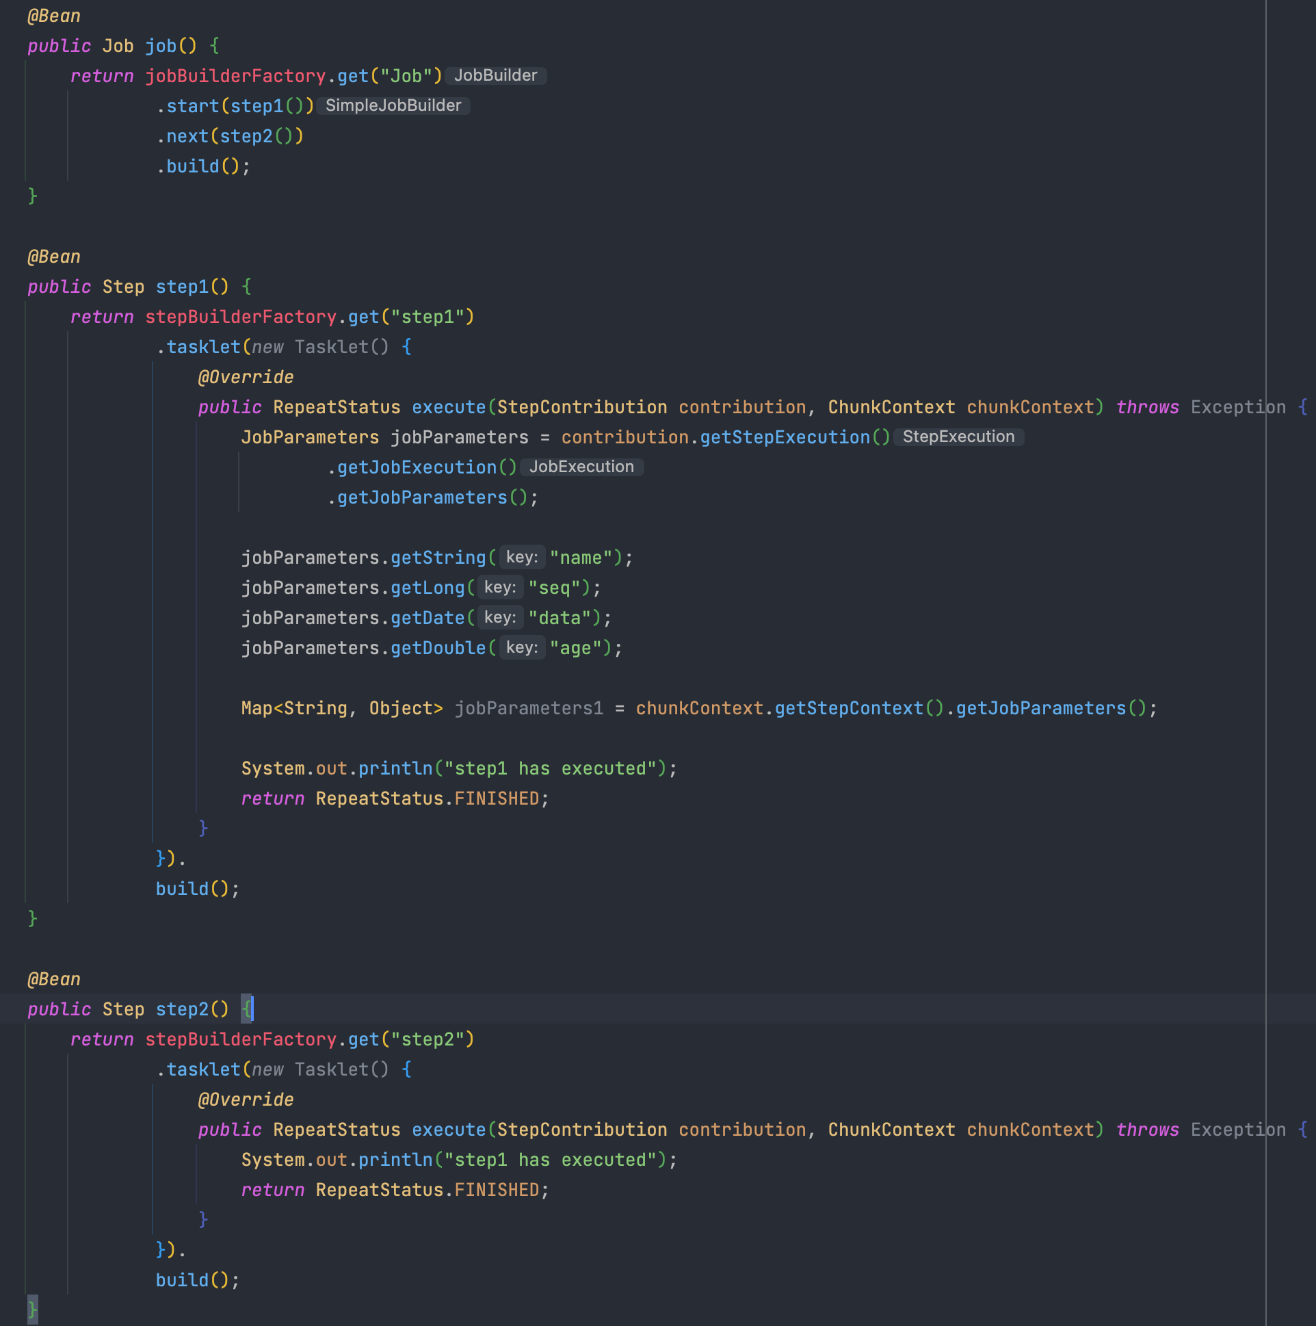This screenshot has height=1326, width=1316.
Task: Click the "Job" string in jobBuilderFactory.get
Action: pos(406,76)
